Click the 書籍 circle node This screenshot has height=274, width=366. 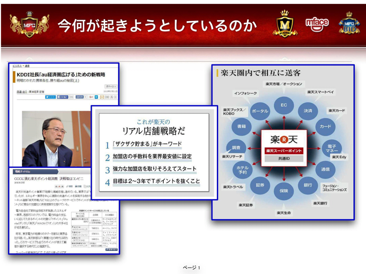click(242, 126)
